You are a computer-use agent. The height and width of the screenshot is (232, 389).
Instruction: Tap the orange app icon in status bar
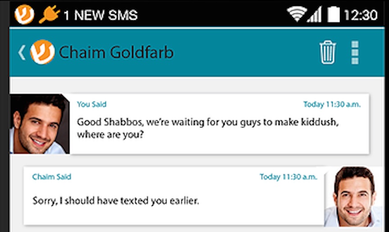(24, 14)
